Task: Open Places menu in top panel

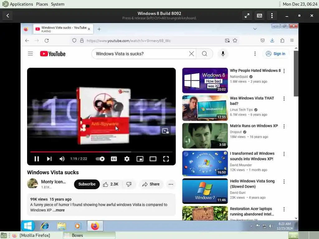Action: click(42, 4)
